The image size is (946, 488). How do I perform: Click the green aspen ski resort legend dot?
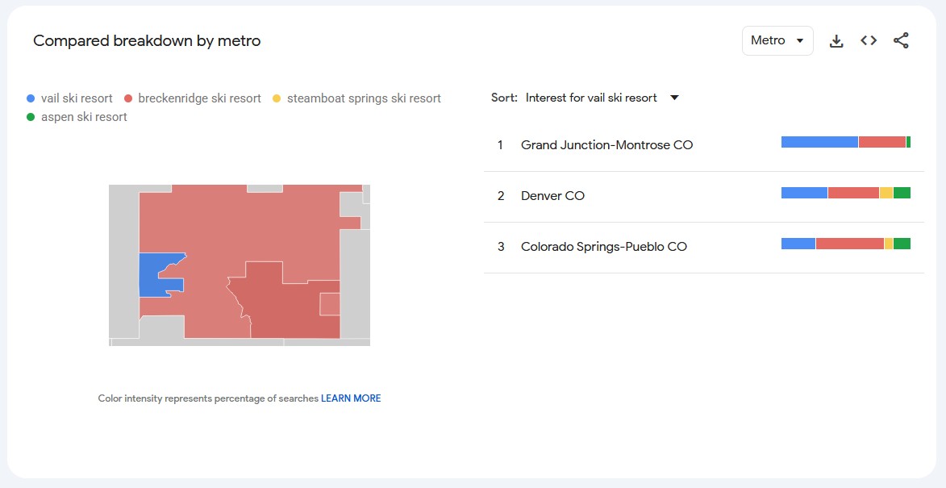[x=30, y=116]
